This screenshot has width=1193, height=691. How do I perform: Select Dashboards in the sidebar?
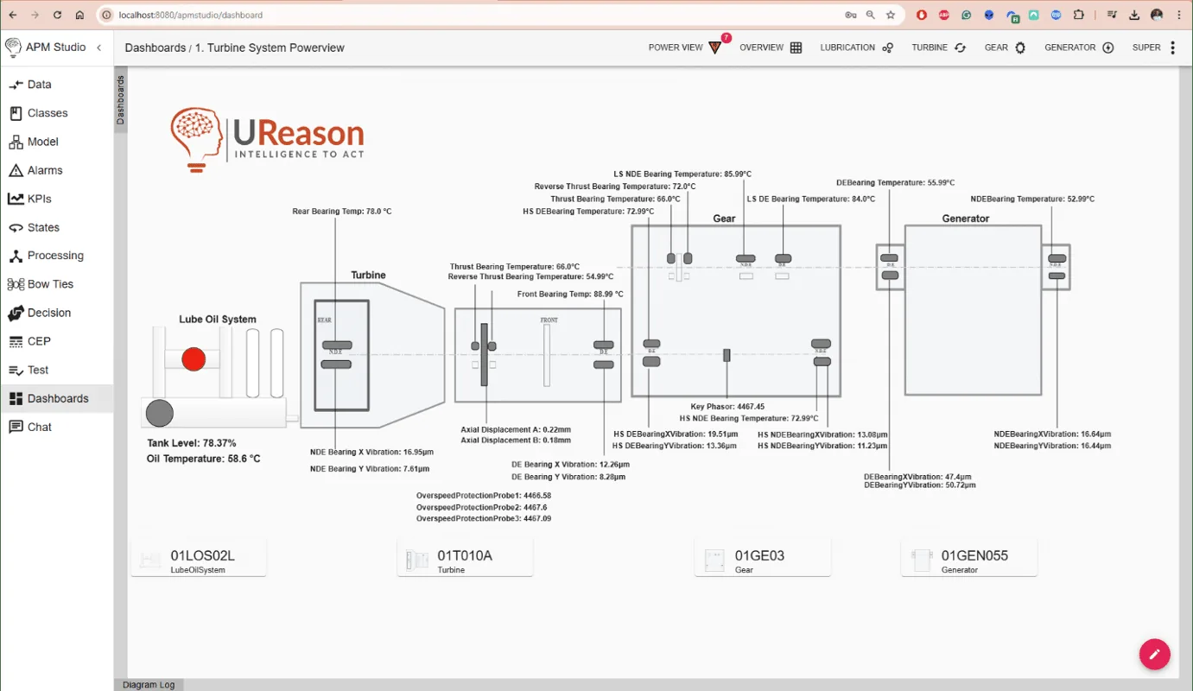click(56, 398)
